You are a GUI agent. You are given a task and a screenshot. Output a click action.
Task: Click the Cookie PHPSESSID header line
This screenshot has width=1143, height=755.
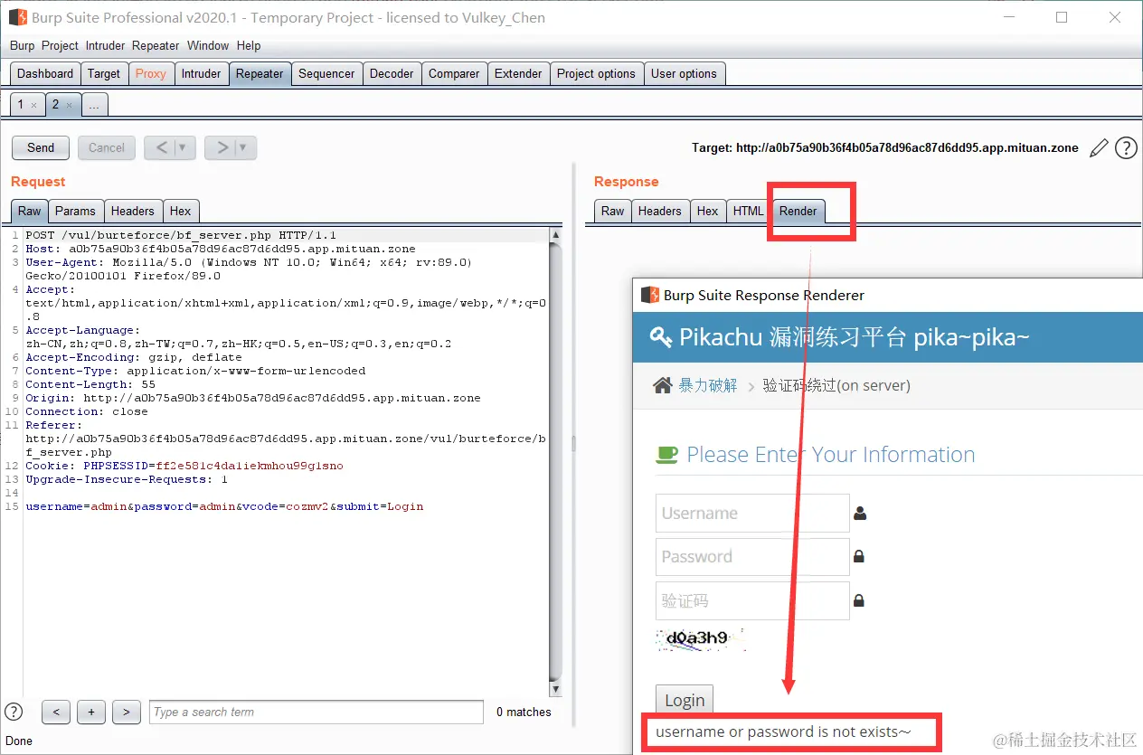184,466
